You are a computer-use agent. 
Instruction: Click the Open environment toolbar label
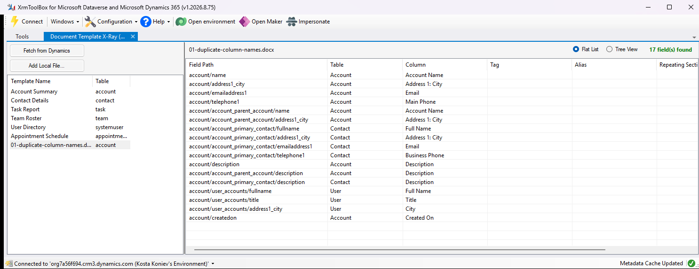tap(212, 22)
